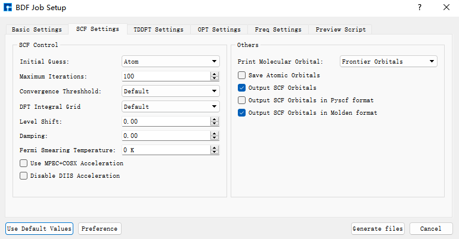Open the Initial Guess dropdown
459x239 pixels.
point(170,62)
